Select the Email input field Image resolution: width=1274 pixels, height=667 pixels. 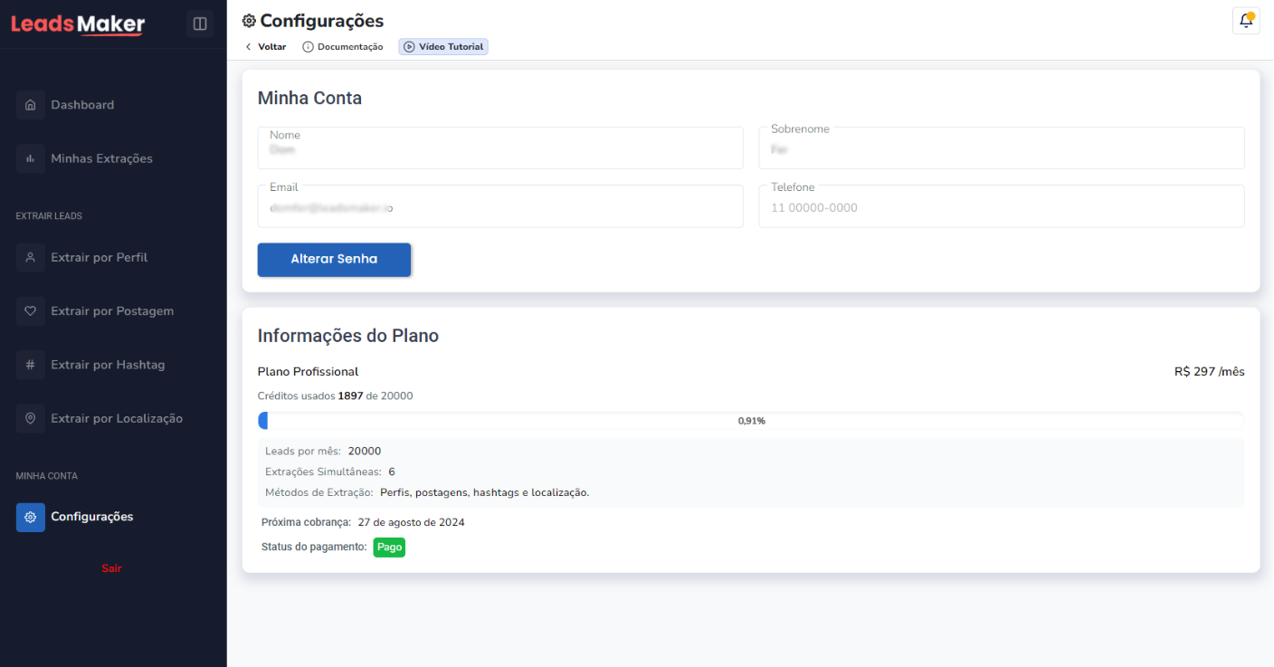pyautogui.click(x=500, y=206)
